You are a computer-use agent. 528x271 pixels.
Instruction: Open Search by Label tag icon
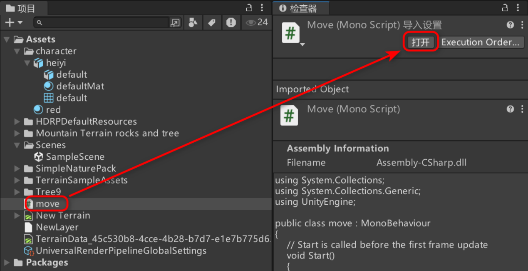(212, 23)
